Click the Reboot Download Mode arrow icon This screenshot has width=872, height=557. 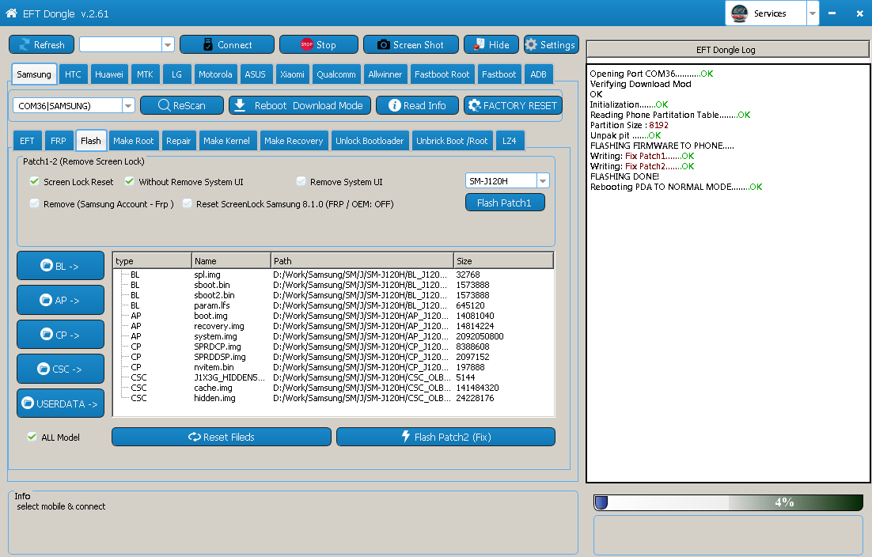click(x=240, y=105)
